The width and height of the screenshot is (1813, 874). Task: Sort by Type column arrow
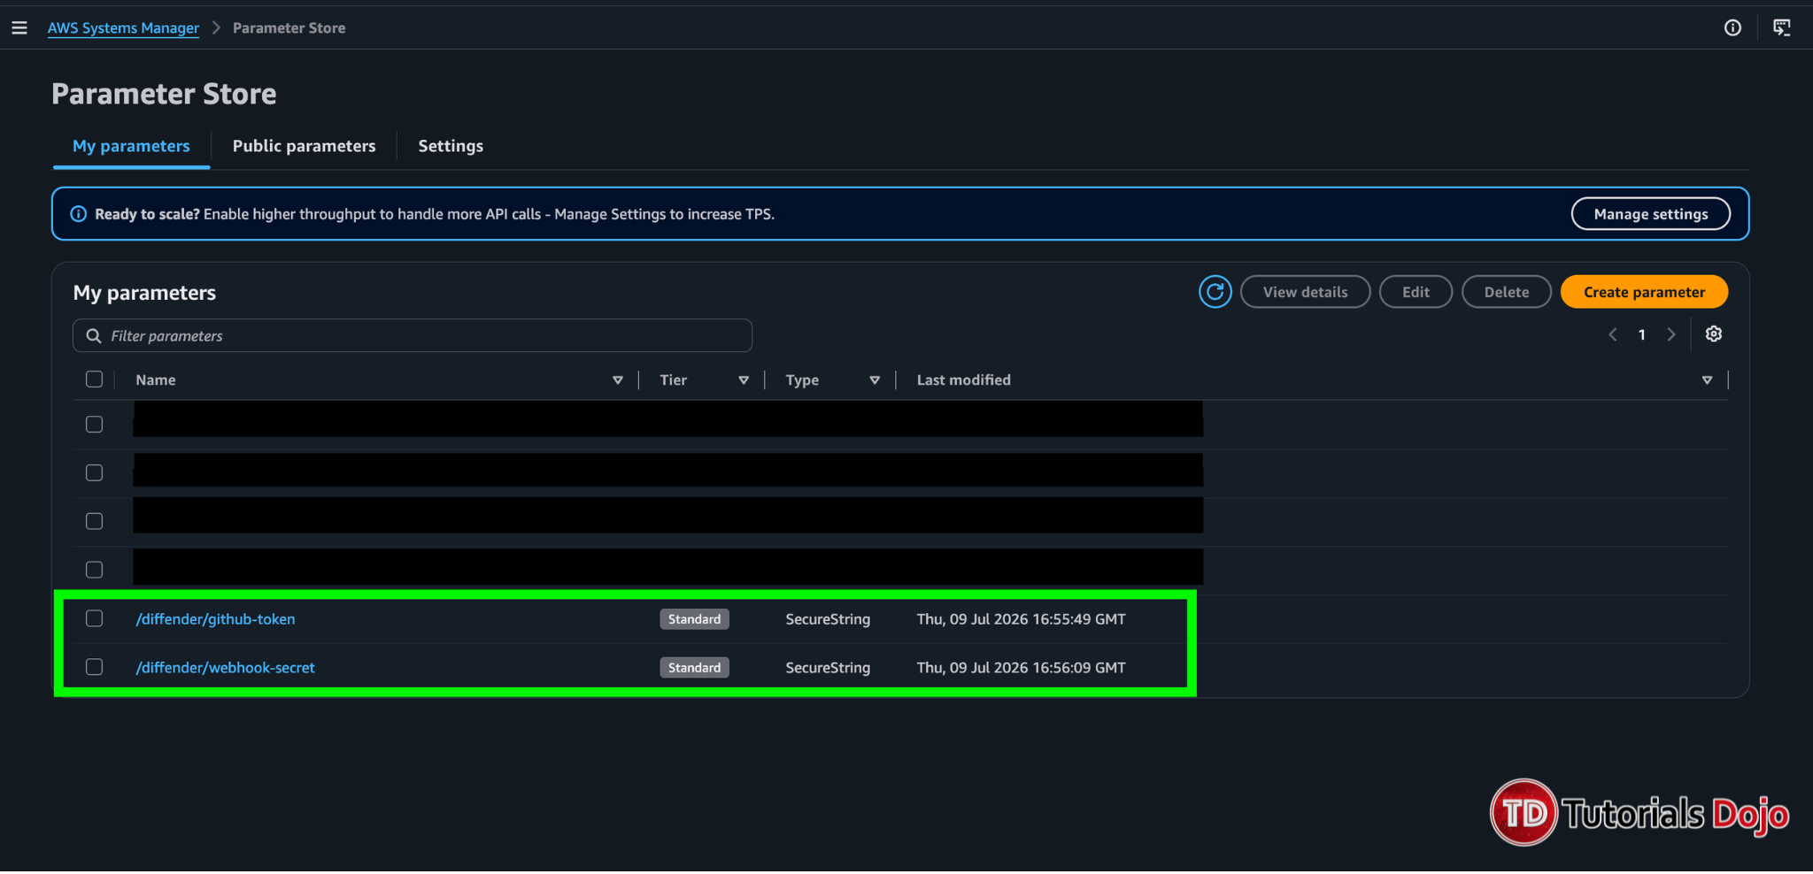click(x=875, y=380)
